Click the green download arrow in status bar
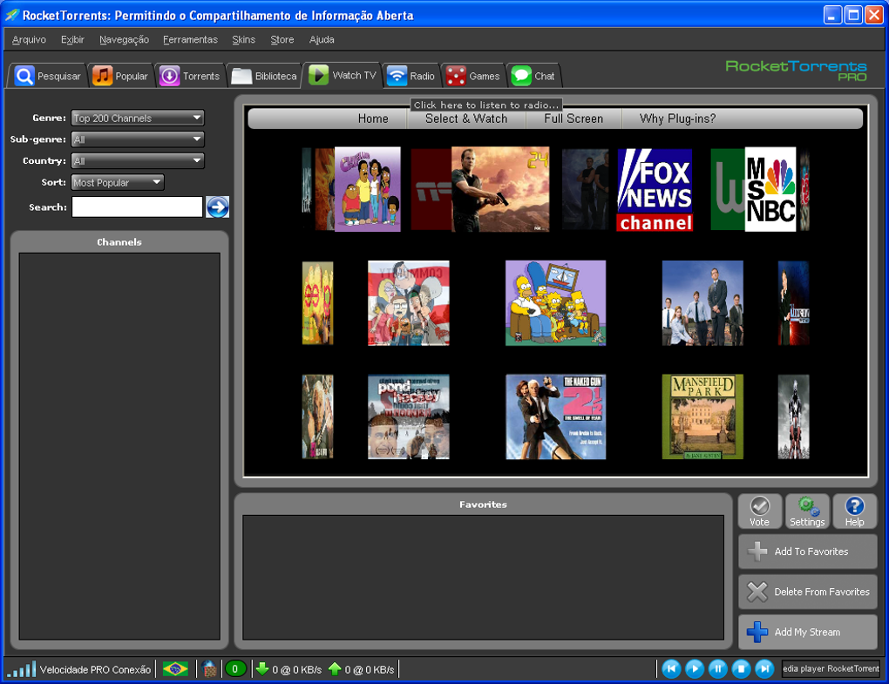The image size is (889, 684). click(x=262, y=668)
